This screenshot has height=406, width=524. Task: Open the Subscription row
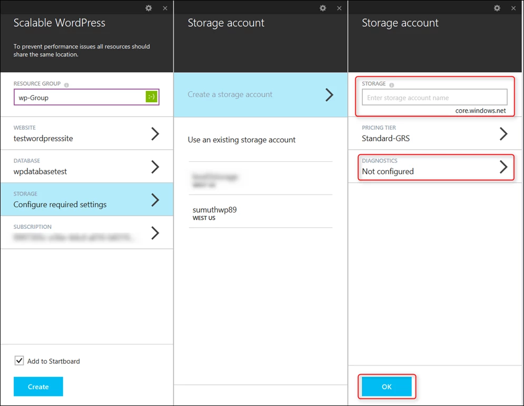pyautogui.click(x=86, y=233)
